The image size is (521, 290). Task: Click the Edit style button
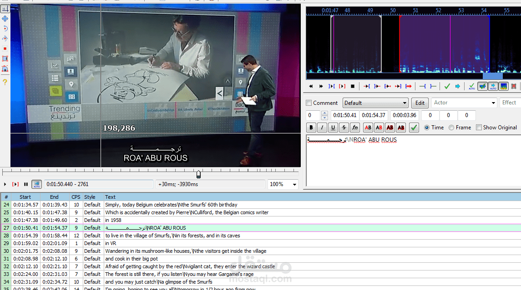[420, 103]
